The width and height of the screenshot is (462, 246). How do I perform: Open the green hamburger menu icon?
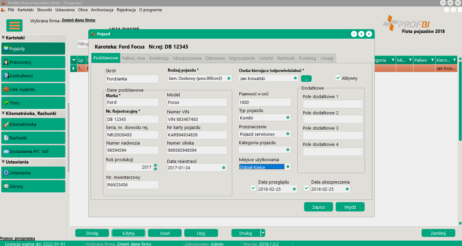coord(14,25)
